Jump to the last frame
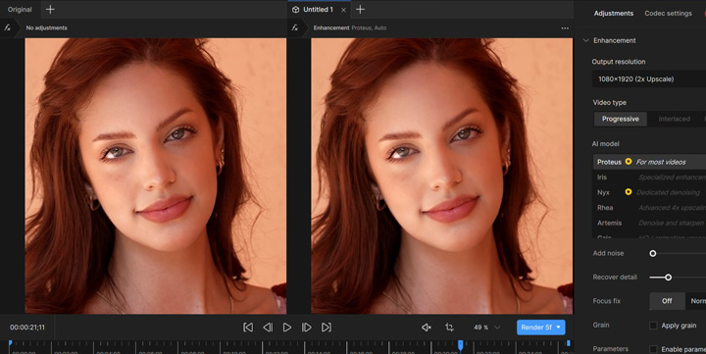The height and width of the screenshot is (354, 706). tap(327, 328)
